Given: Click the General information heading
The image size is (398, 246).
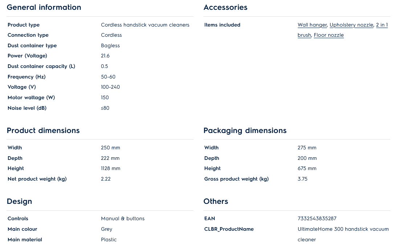Looking at the screenshot, I should 44,7.
